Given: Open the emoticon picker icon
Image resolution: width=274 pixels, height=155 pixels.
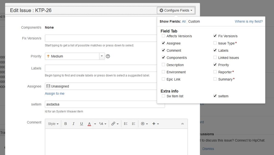Looking at the screenshot, I should click(143, 124).
